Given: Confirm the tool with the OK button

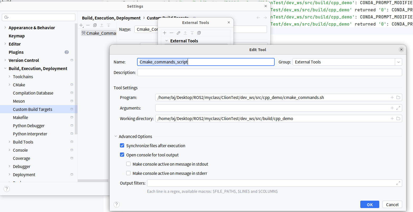Looking at the screenshot, I should (370, 205).
